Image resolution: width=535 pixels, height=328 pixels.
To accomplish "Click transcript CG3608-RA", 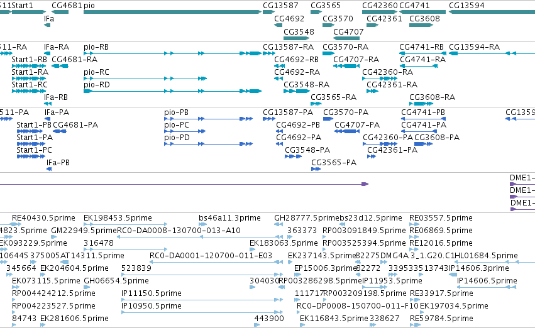I will click(x=421, y=104).
